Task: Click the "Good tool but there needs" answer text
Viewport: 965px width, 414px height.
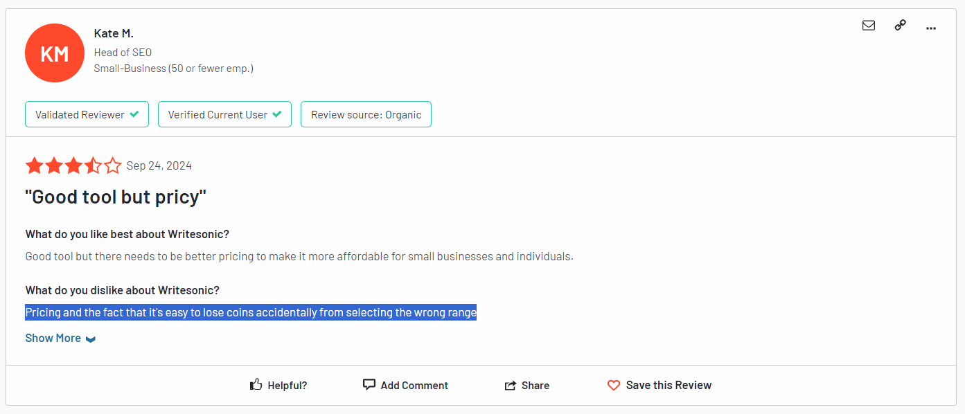Action: coord(299,257)
